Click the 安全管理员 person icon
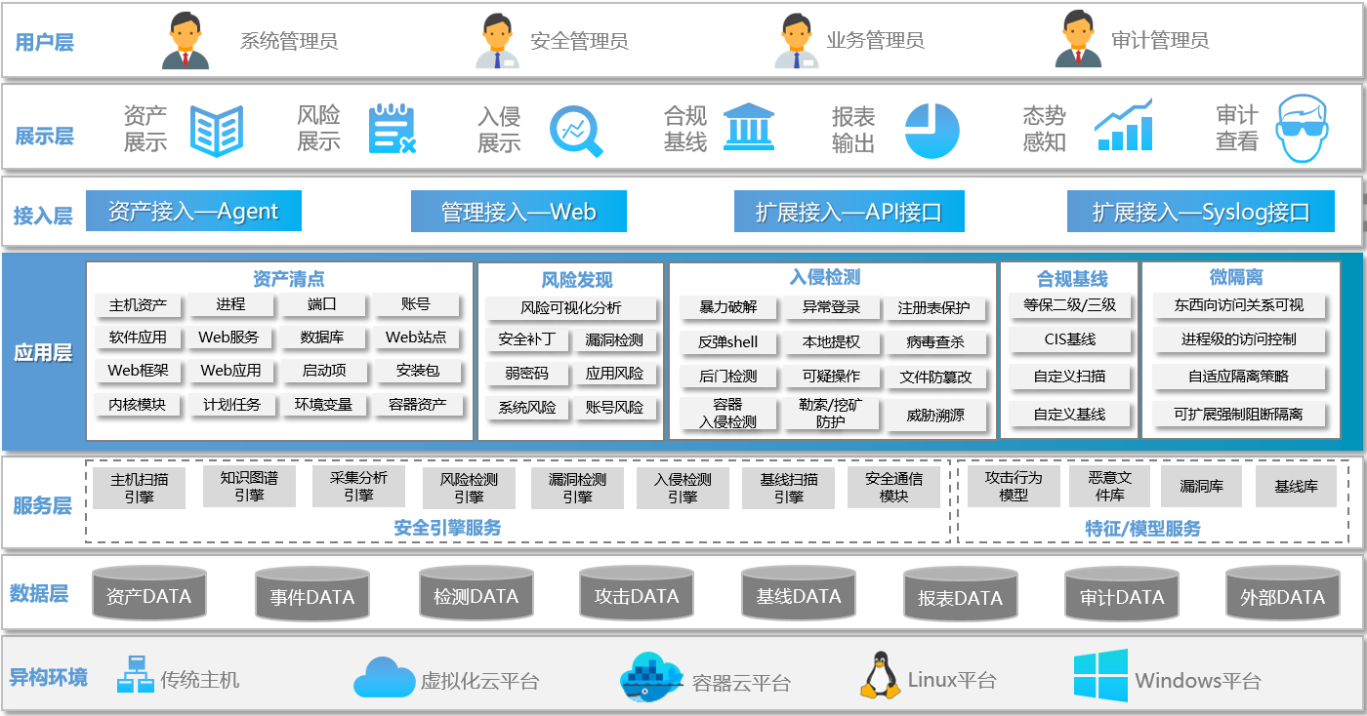 [499, 40]
